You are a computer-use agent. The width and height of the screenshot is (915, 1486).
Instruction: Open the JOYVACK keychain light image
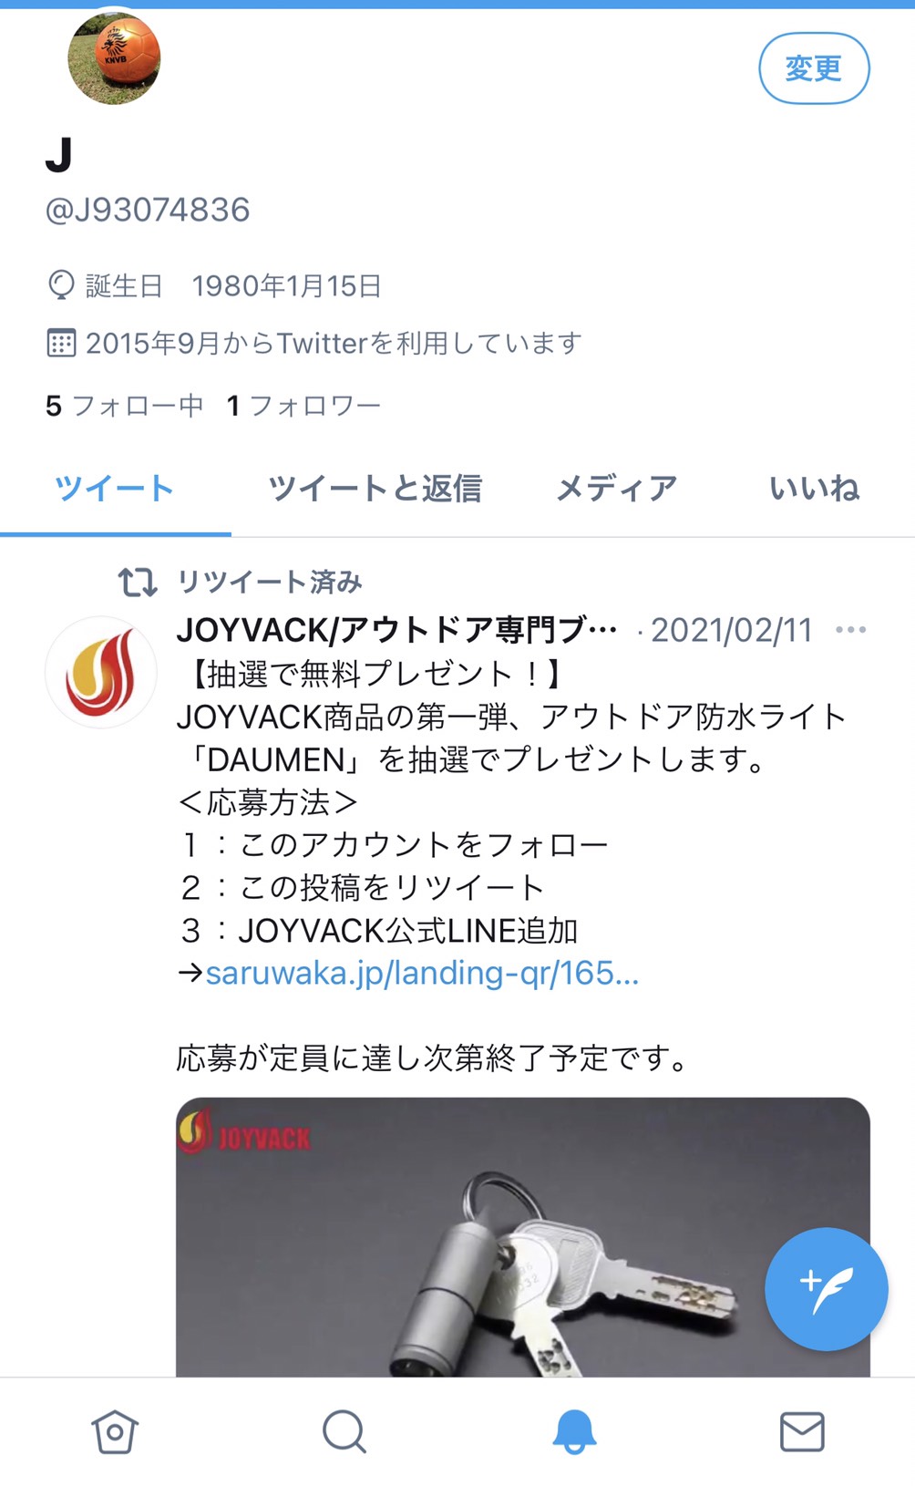[523, 1237]
